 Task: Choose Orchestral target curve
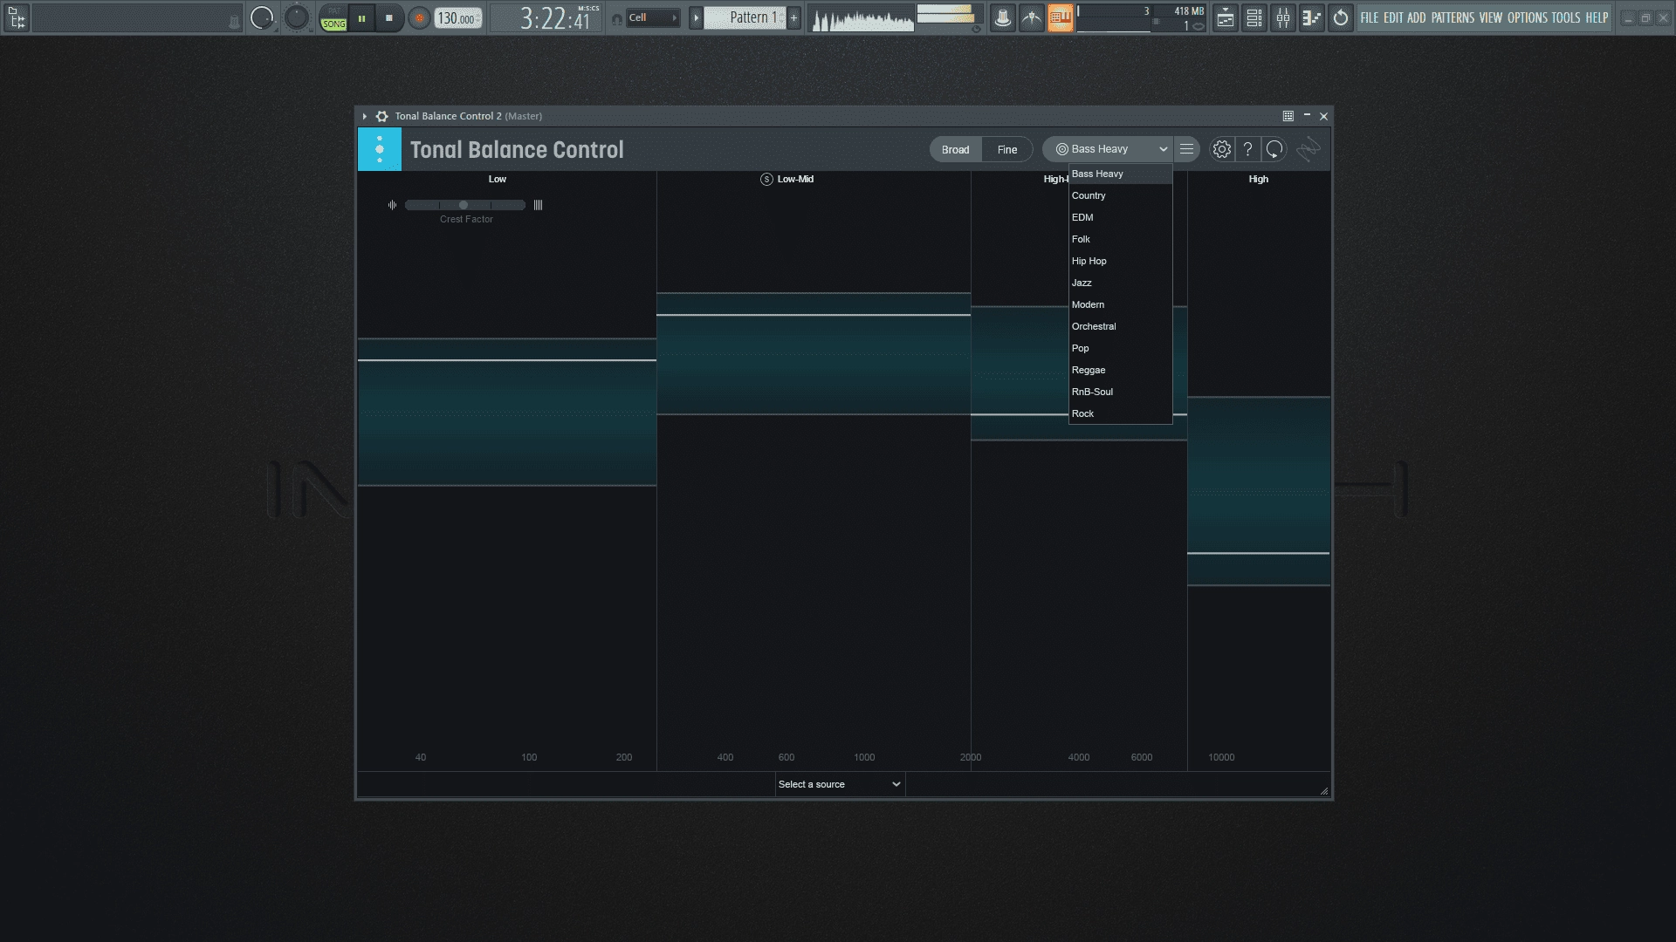tap(1121, 326)
